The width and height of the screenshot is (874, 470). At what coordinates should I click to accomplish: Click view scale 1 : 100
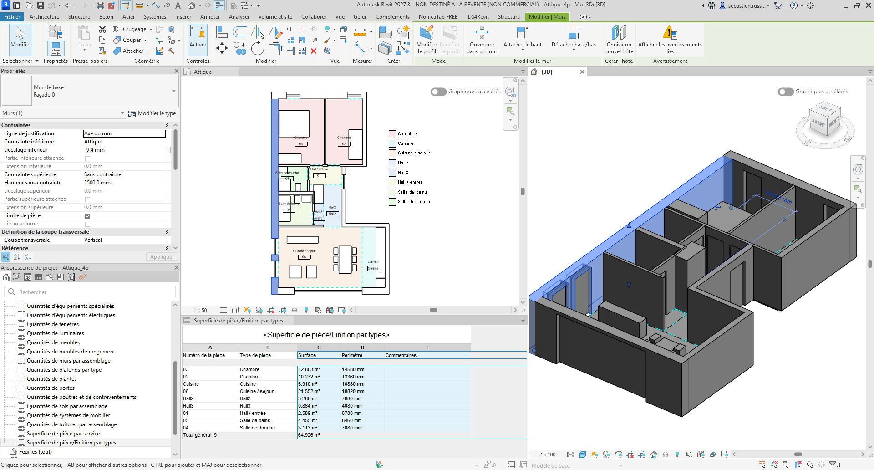click(x=548, y=455)
